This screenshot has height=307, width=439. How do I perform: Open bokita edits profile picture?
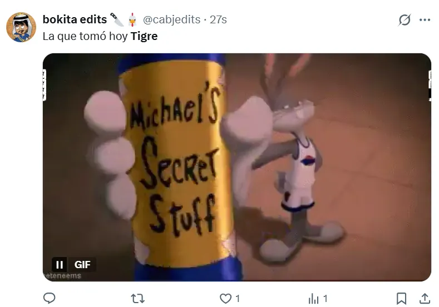21,27
